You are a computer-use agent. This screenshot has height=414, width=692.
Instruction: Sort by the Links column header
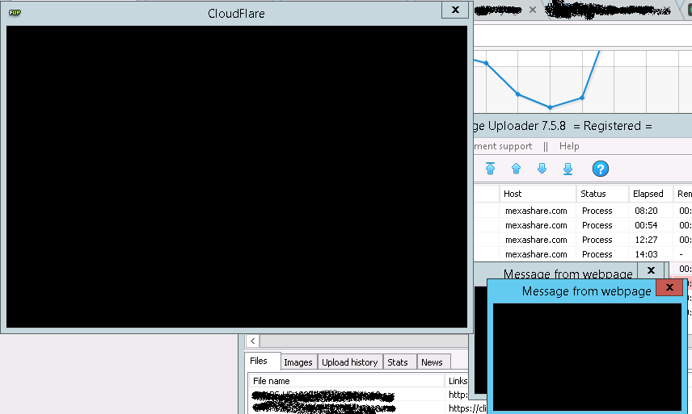(458, 381)
